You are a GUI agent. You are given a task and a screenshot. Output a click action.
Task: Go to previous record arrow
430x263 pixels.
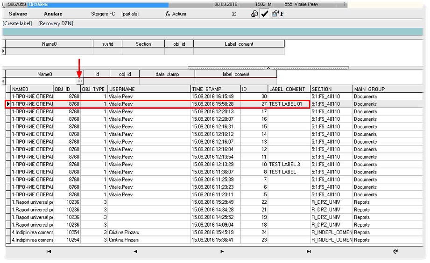tap(135, 251)
